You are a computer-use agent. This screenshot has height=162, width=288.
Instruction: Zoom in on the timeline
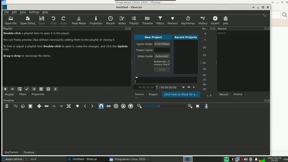pos(190,106)
